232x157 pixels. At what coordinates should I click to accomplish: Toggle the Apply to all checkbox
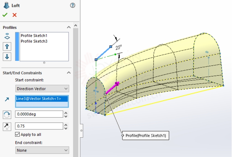17,134
